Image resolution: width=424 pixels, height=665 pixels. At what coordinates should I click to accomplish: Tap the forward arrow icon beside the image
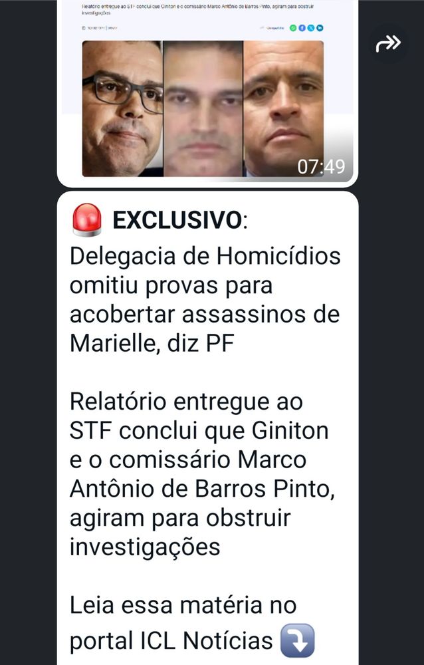click(388, 44)
